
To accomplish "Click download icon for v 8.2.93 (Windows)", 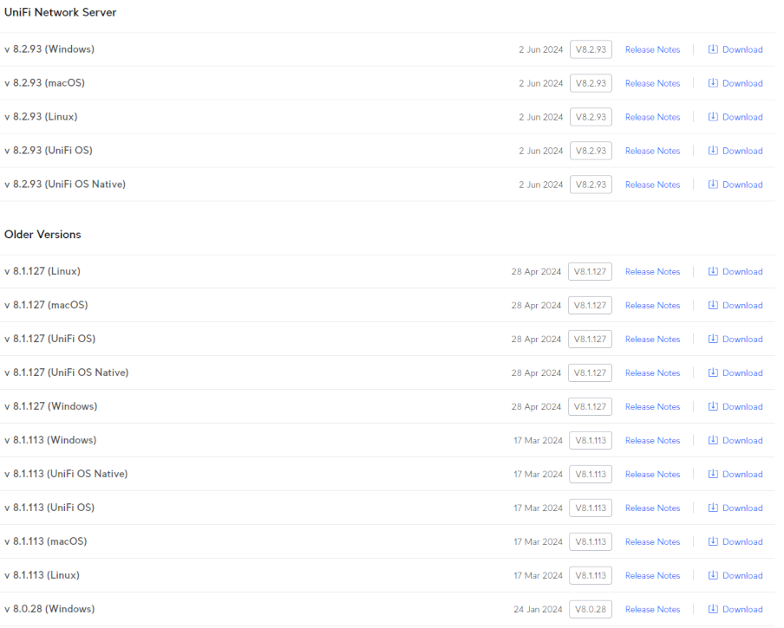I will click(713, 49).
